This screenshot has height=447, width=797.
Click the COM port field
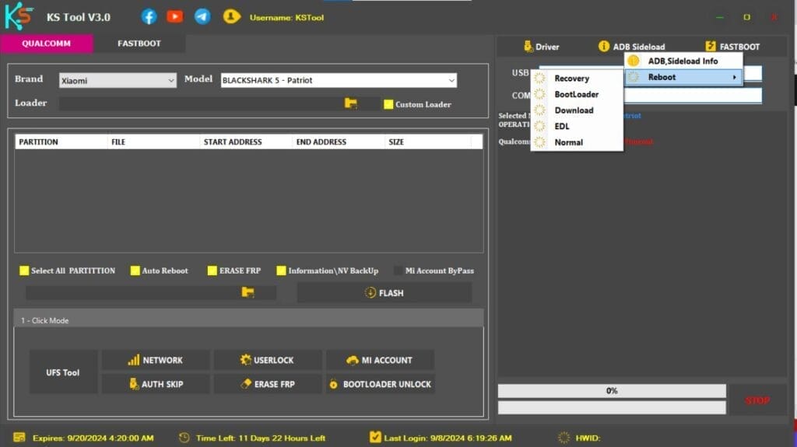[692, 96]
